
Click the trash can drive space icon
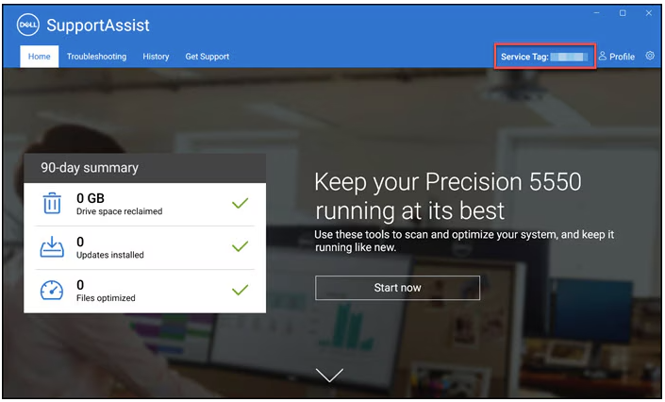(52, 203)
